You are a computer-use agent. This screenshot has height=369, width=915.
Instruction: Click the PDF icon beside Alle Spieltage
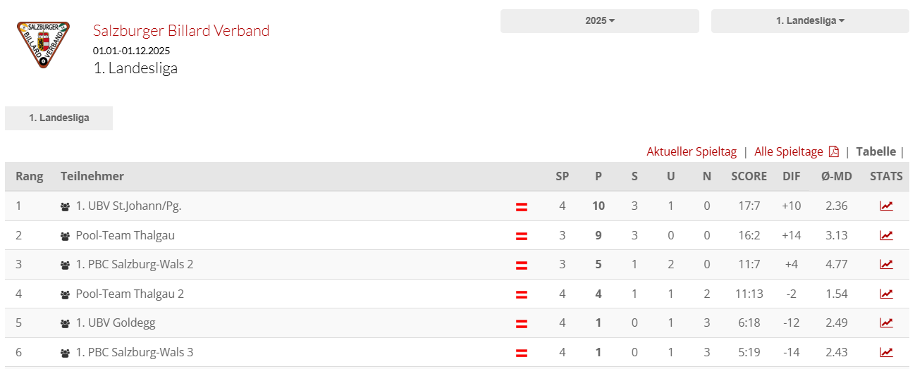click(834, 151)
